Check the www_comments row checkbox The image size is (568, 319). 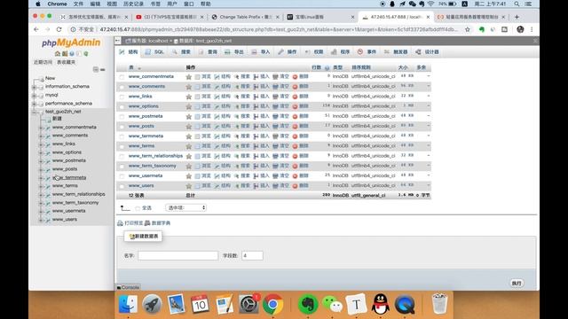pos(122,87)
